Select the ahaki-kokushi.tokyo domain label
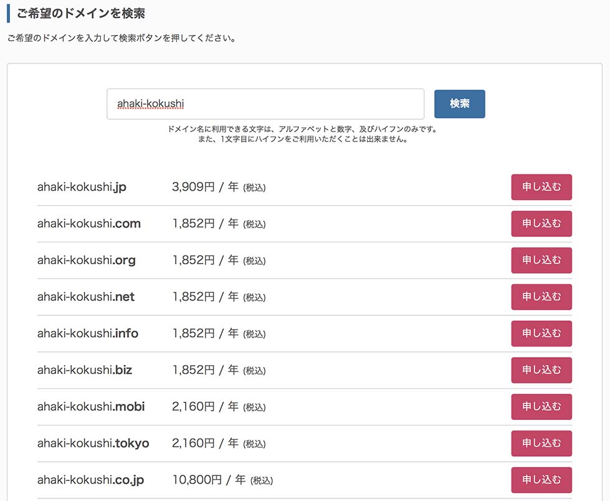Image resolution: width=610 pixels, height=501 pixels. tap(93, 444)
